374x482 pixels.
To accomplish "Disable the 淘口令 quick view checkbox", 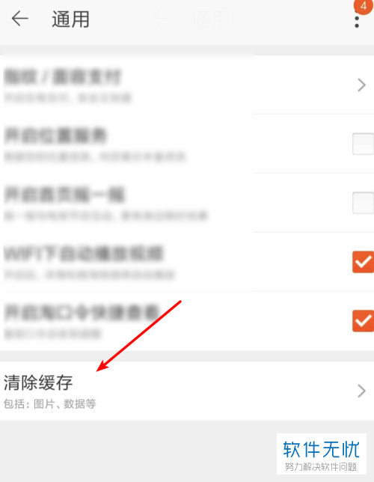I will tap(364, 321).
